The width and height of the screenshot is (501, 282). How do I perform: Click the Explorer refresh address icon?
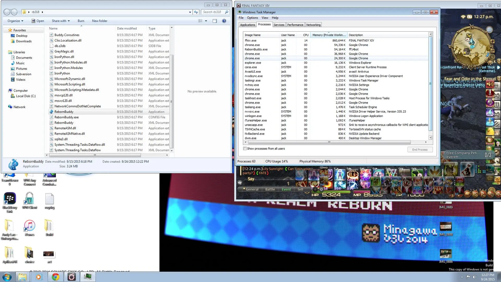click(x=196, y=12)
